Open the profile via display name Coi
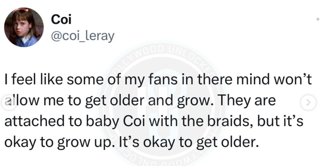320x166 pixels. pyautogui.click(x=61, y=20)
